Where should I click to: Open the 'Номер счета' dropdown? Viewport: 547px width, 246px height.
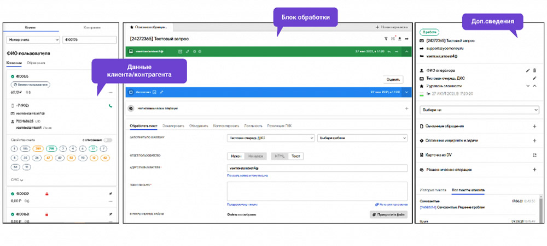33,40
